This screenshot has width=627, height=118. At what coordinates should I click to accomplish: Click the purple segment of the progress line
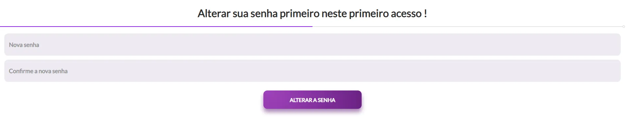pyautogui.click(x=156, y=26)
